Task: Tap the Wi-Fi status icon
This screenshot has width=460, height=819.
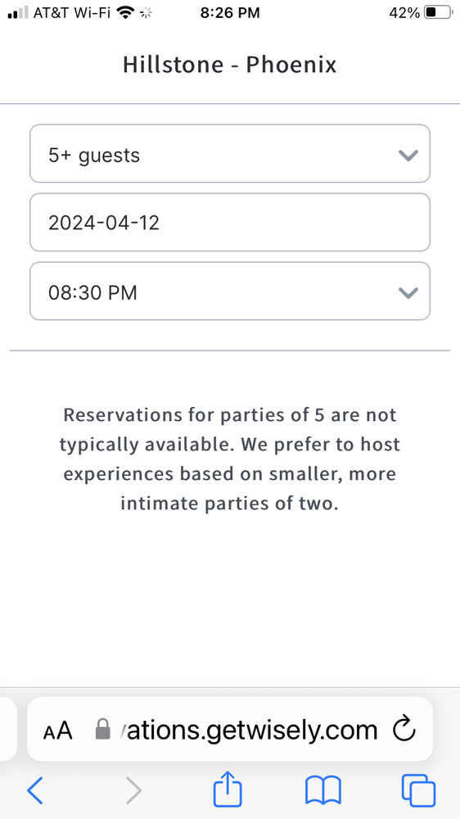Action: tap(124, 12)
